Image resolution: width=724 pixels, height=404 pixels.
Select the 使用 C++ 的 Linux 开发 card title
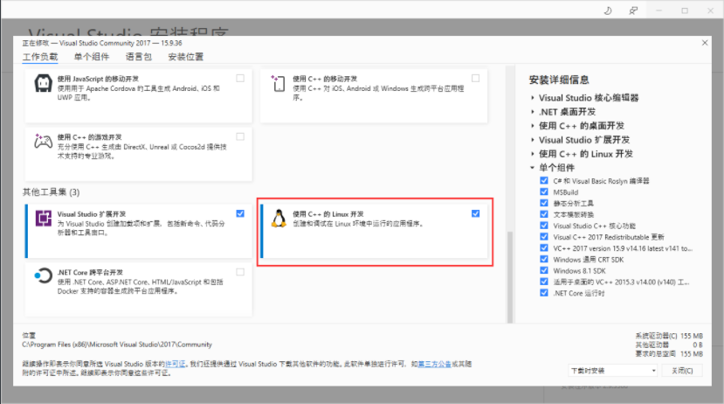click(328, 214)
